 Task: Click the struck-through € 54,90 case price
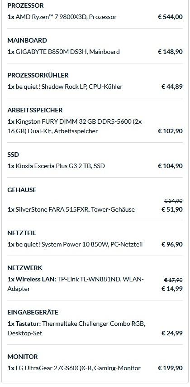[x=173, y=201]
